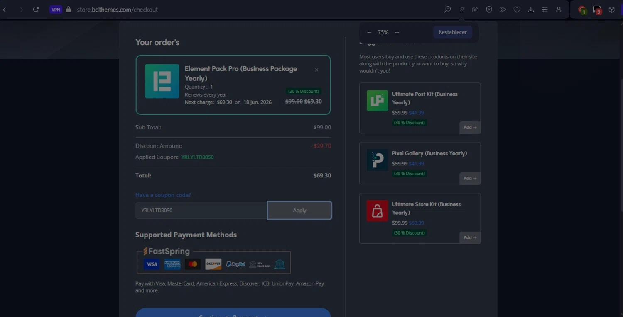
Task: Click the Element Pack Pro product title
Action: pyautogui.click(x=241, y=73)
